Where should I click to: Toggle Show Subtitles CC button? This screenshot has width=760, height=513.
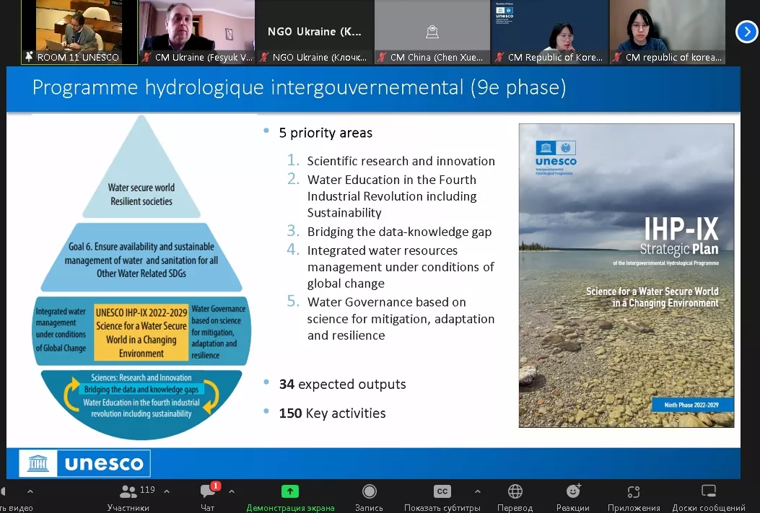(442, 496)
